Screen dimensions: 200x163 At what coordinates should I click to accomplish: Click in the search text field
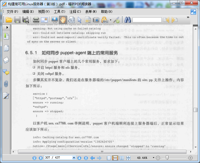(147, 20)
